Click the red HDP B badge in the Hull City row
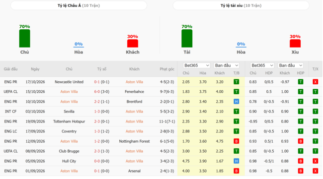 point(301,161)
